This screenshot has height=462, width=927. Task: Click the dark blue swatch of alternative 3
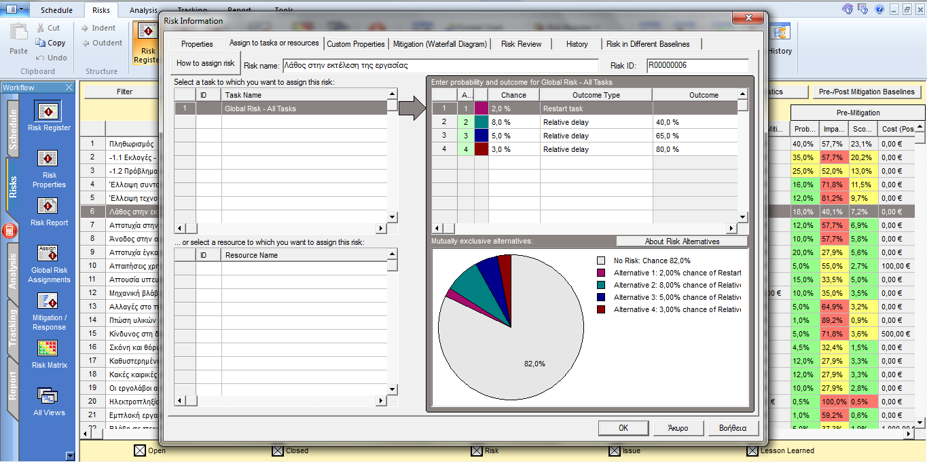[x=481, y=136]
